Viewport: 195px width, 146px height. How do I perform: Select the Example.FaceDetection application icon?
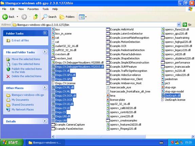point(53,129)
